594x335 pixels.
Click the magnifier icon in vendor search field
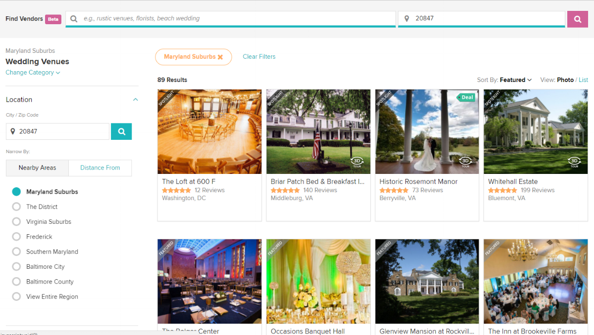74,19
